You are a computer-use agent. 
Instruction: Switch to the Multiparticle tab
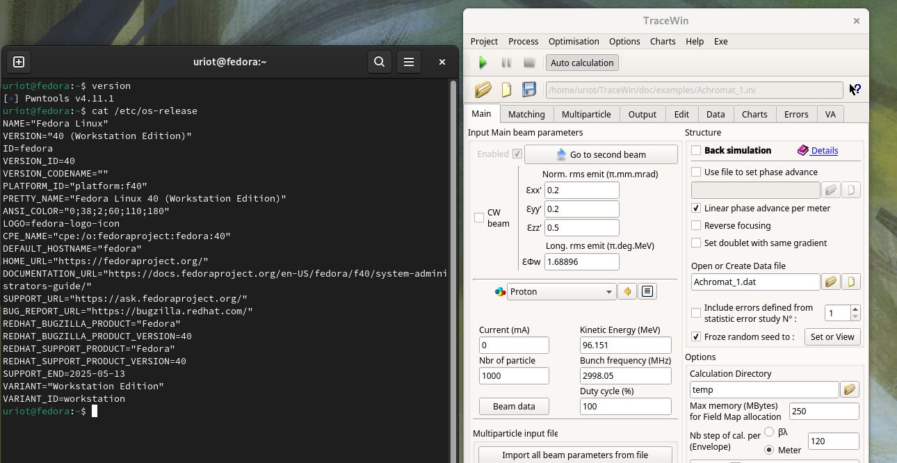(x=585, y=114)
